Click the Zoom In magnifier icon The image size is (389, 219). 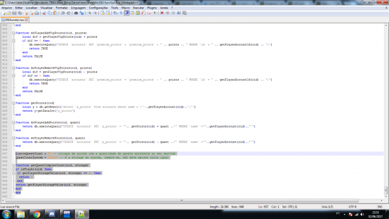pos(89,13)
